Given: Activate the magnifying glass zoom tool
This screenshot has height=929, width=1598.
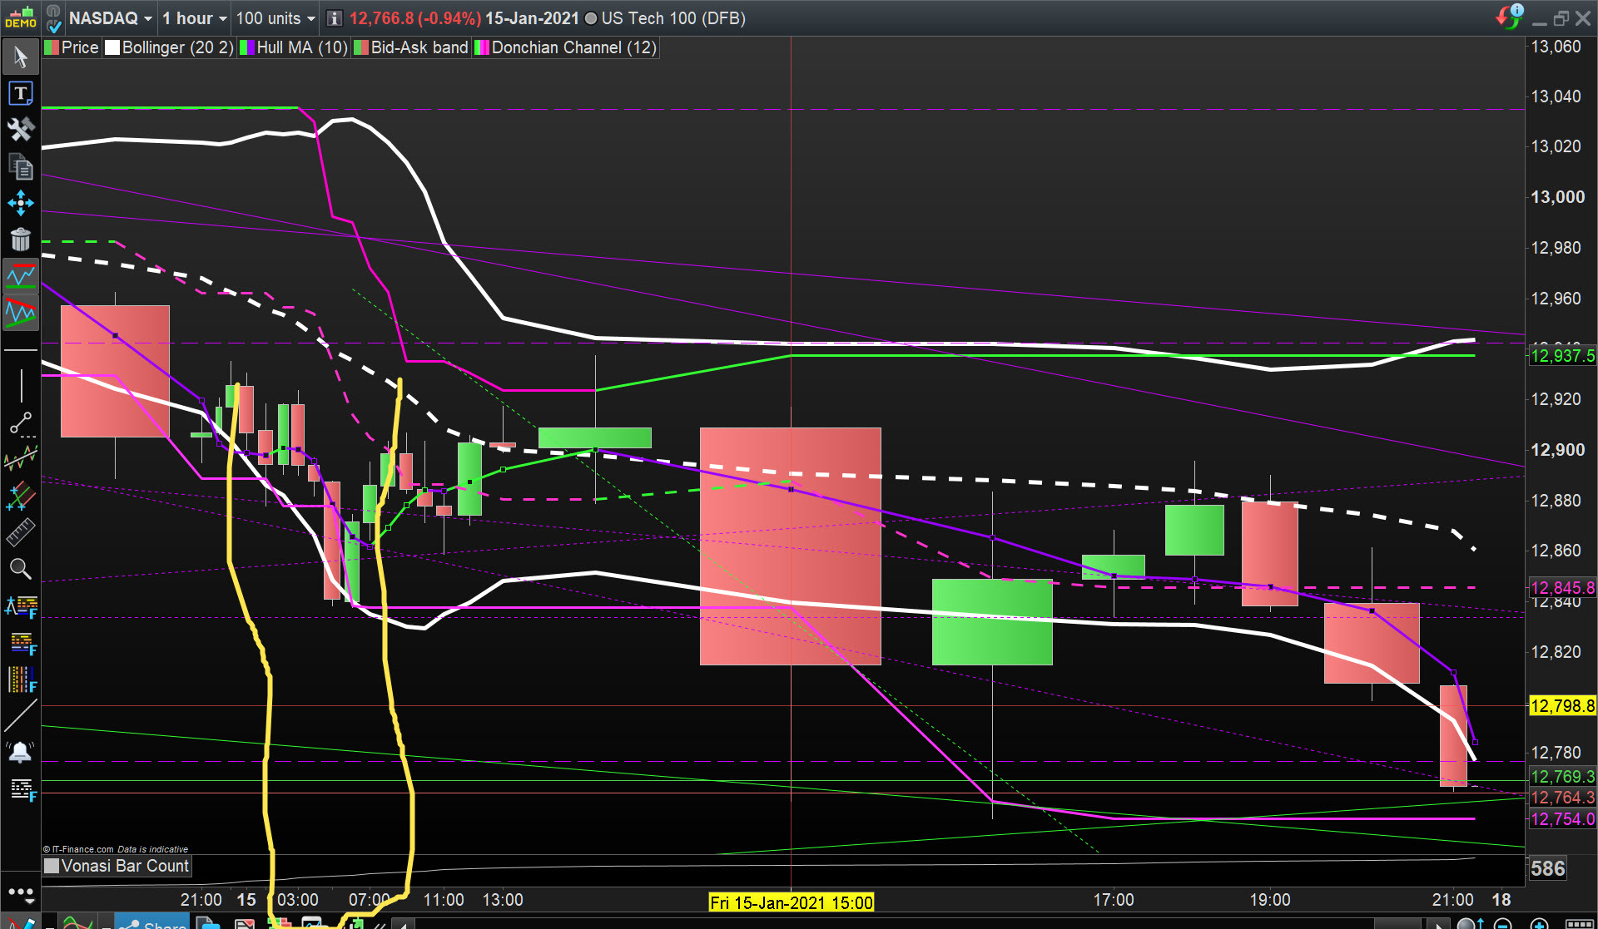Looking at the screenshot, I should pos(21,569).
